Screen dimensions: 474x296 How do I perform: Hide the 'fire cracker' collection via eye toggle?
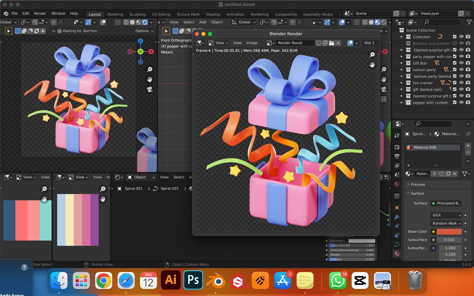(x=462, y=83)
